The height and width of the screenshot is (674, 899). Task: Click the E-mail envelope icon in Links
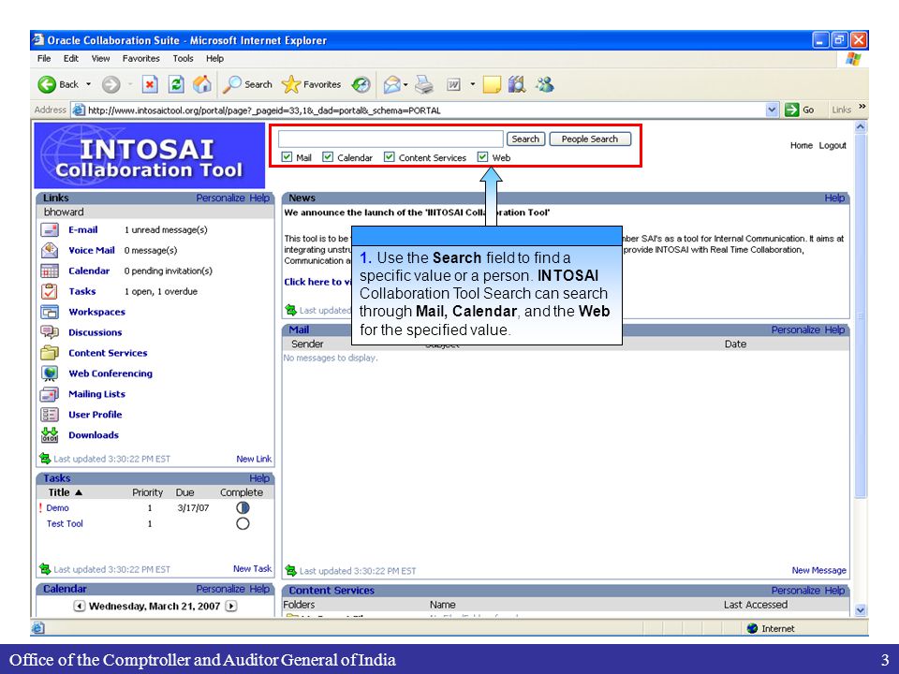click(50, 230)
